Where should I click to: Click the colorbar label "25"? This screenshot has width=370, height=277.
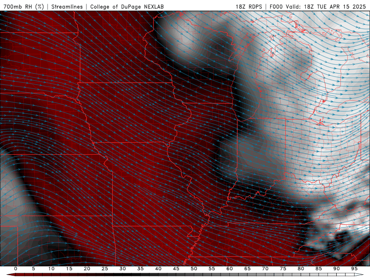(x=105, y=269)
